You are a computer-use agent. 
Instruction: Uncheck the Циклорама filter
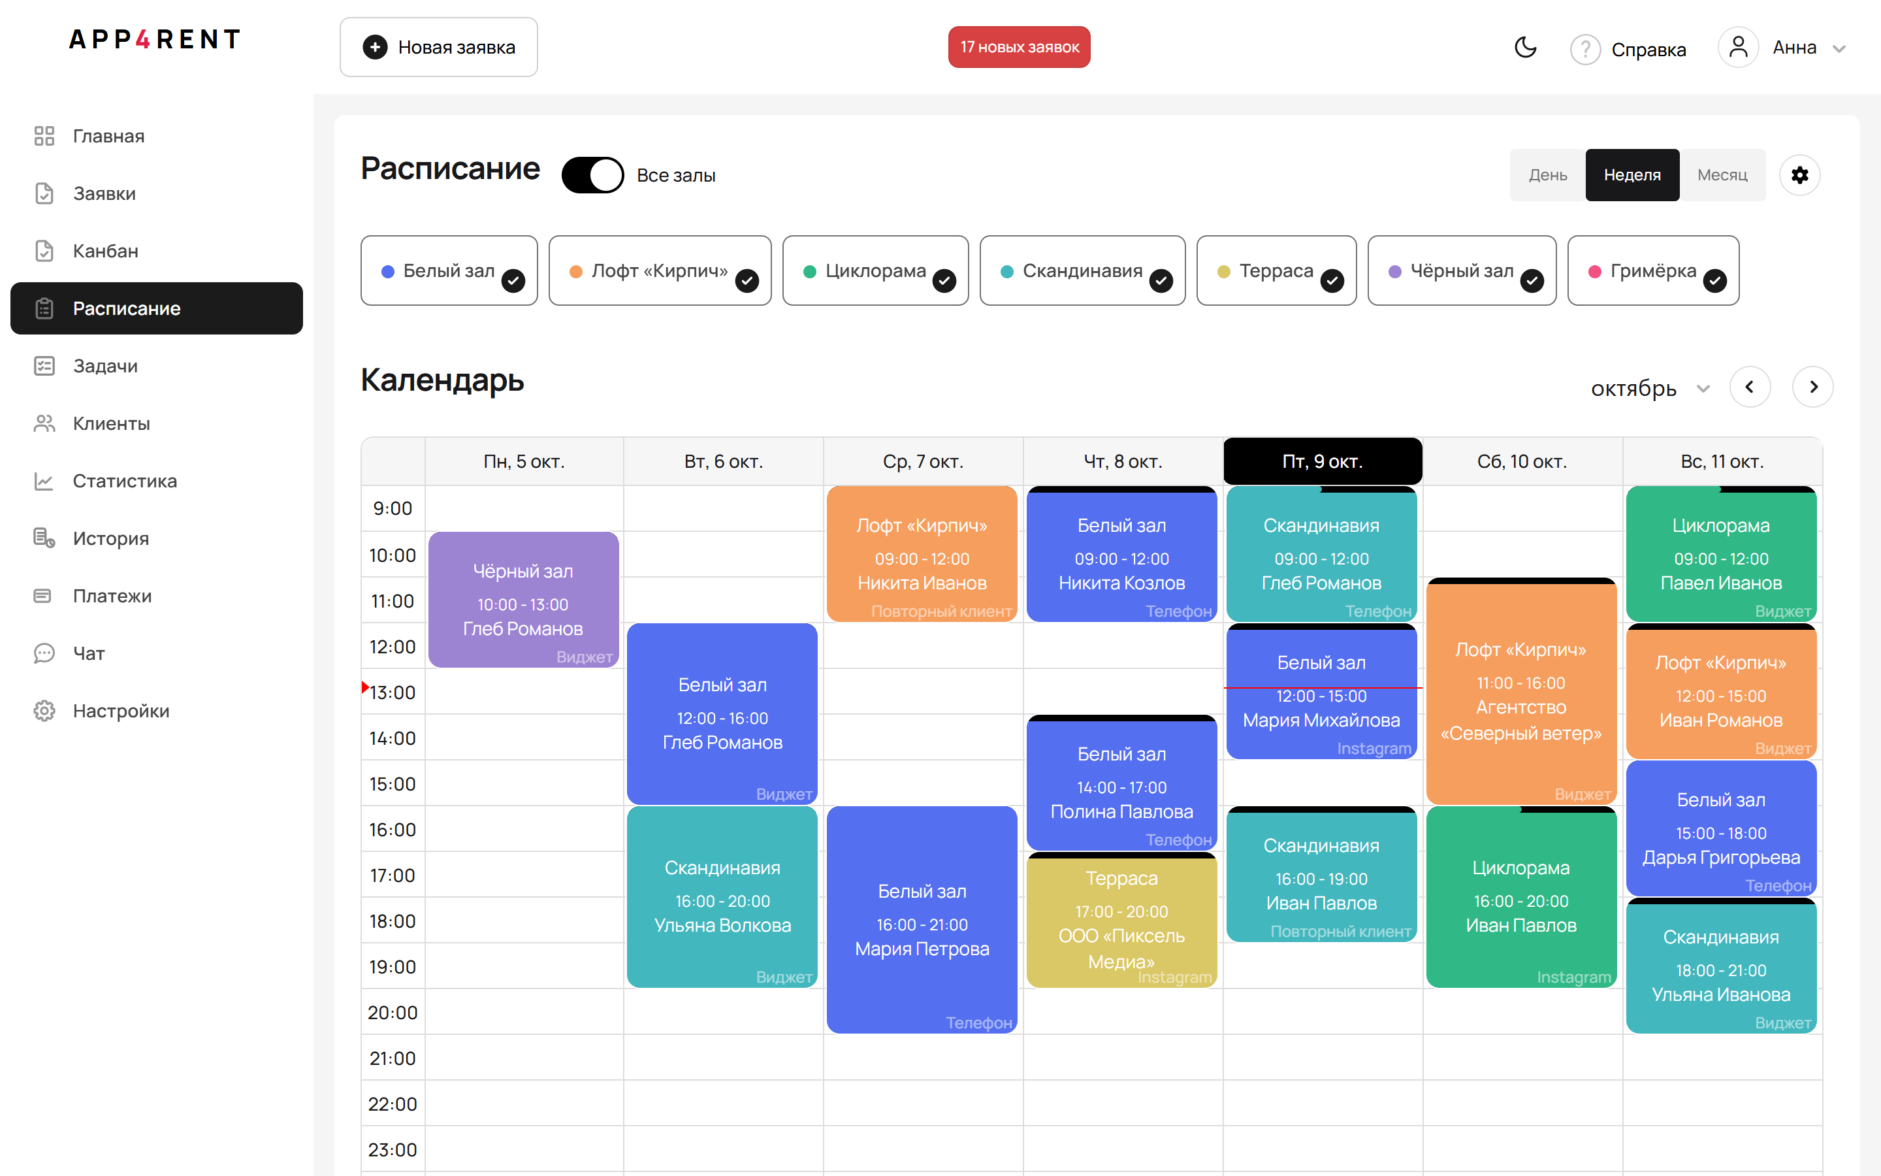(875, 270)
